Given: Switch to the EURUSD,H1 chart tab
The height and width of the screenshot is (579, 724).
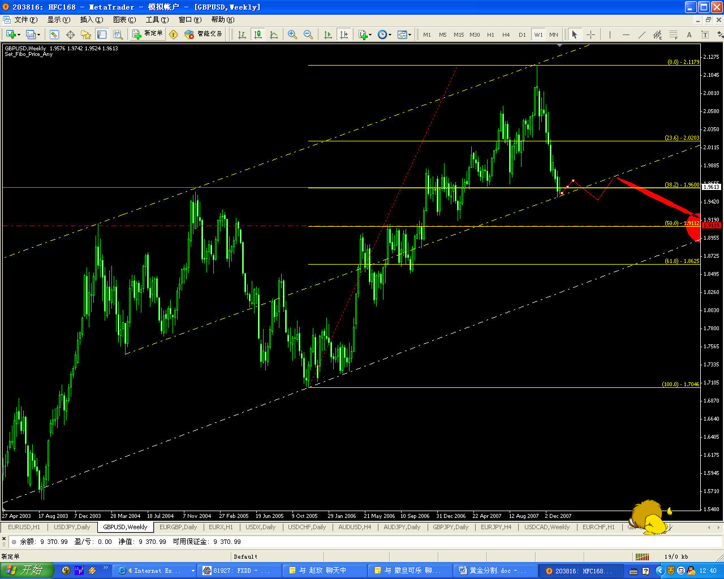Looking at the screenshot, I should click(x=24, y=527).
